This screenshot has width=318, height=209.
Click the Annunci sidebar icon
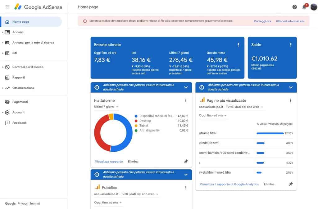click(7, 32)
